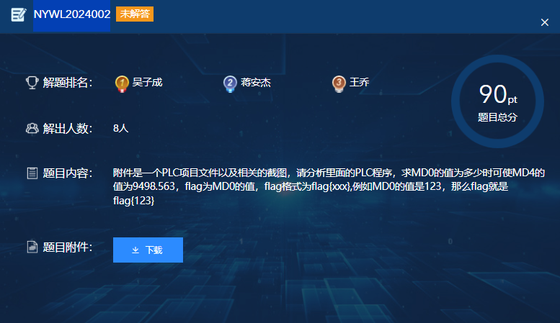Click the attachment file icon beside 题目附件

pos(32,247)
